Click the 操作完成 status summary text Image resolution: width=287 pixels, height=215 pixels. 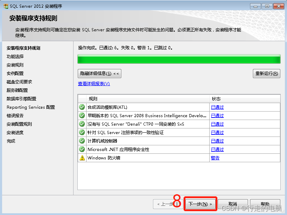[125, 48]
